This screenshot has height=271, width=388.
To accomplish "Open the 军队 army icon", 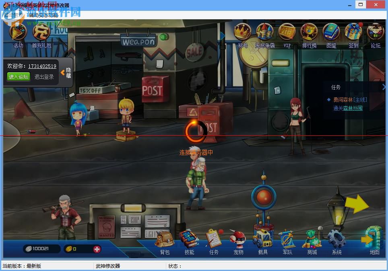I will (287, 242).
